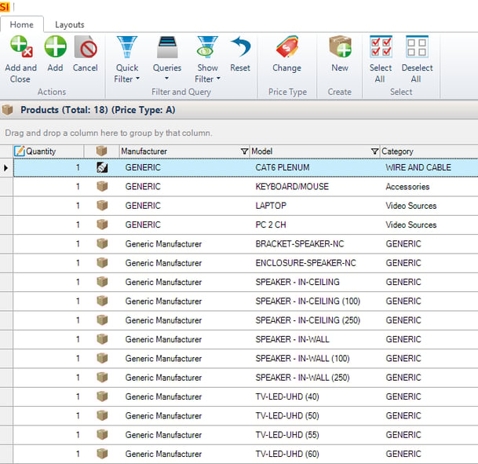The height and width of the screenshot is (464, 478).
Task: Expand the Quick Filter dropdown arrow
Action: click(x=137, y=79)
